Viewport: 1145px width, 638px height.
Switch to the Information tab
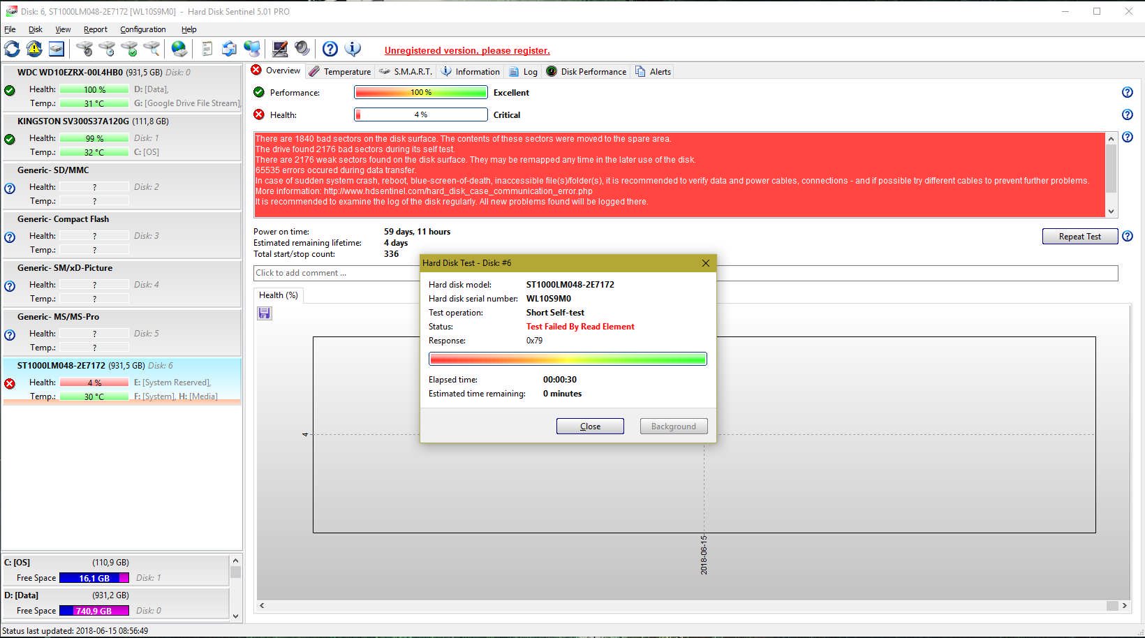(470, 71)
